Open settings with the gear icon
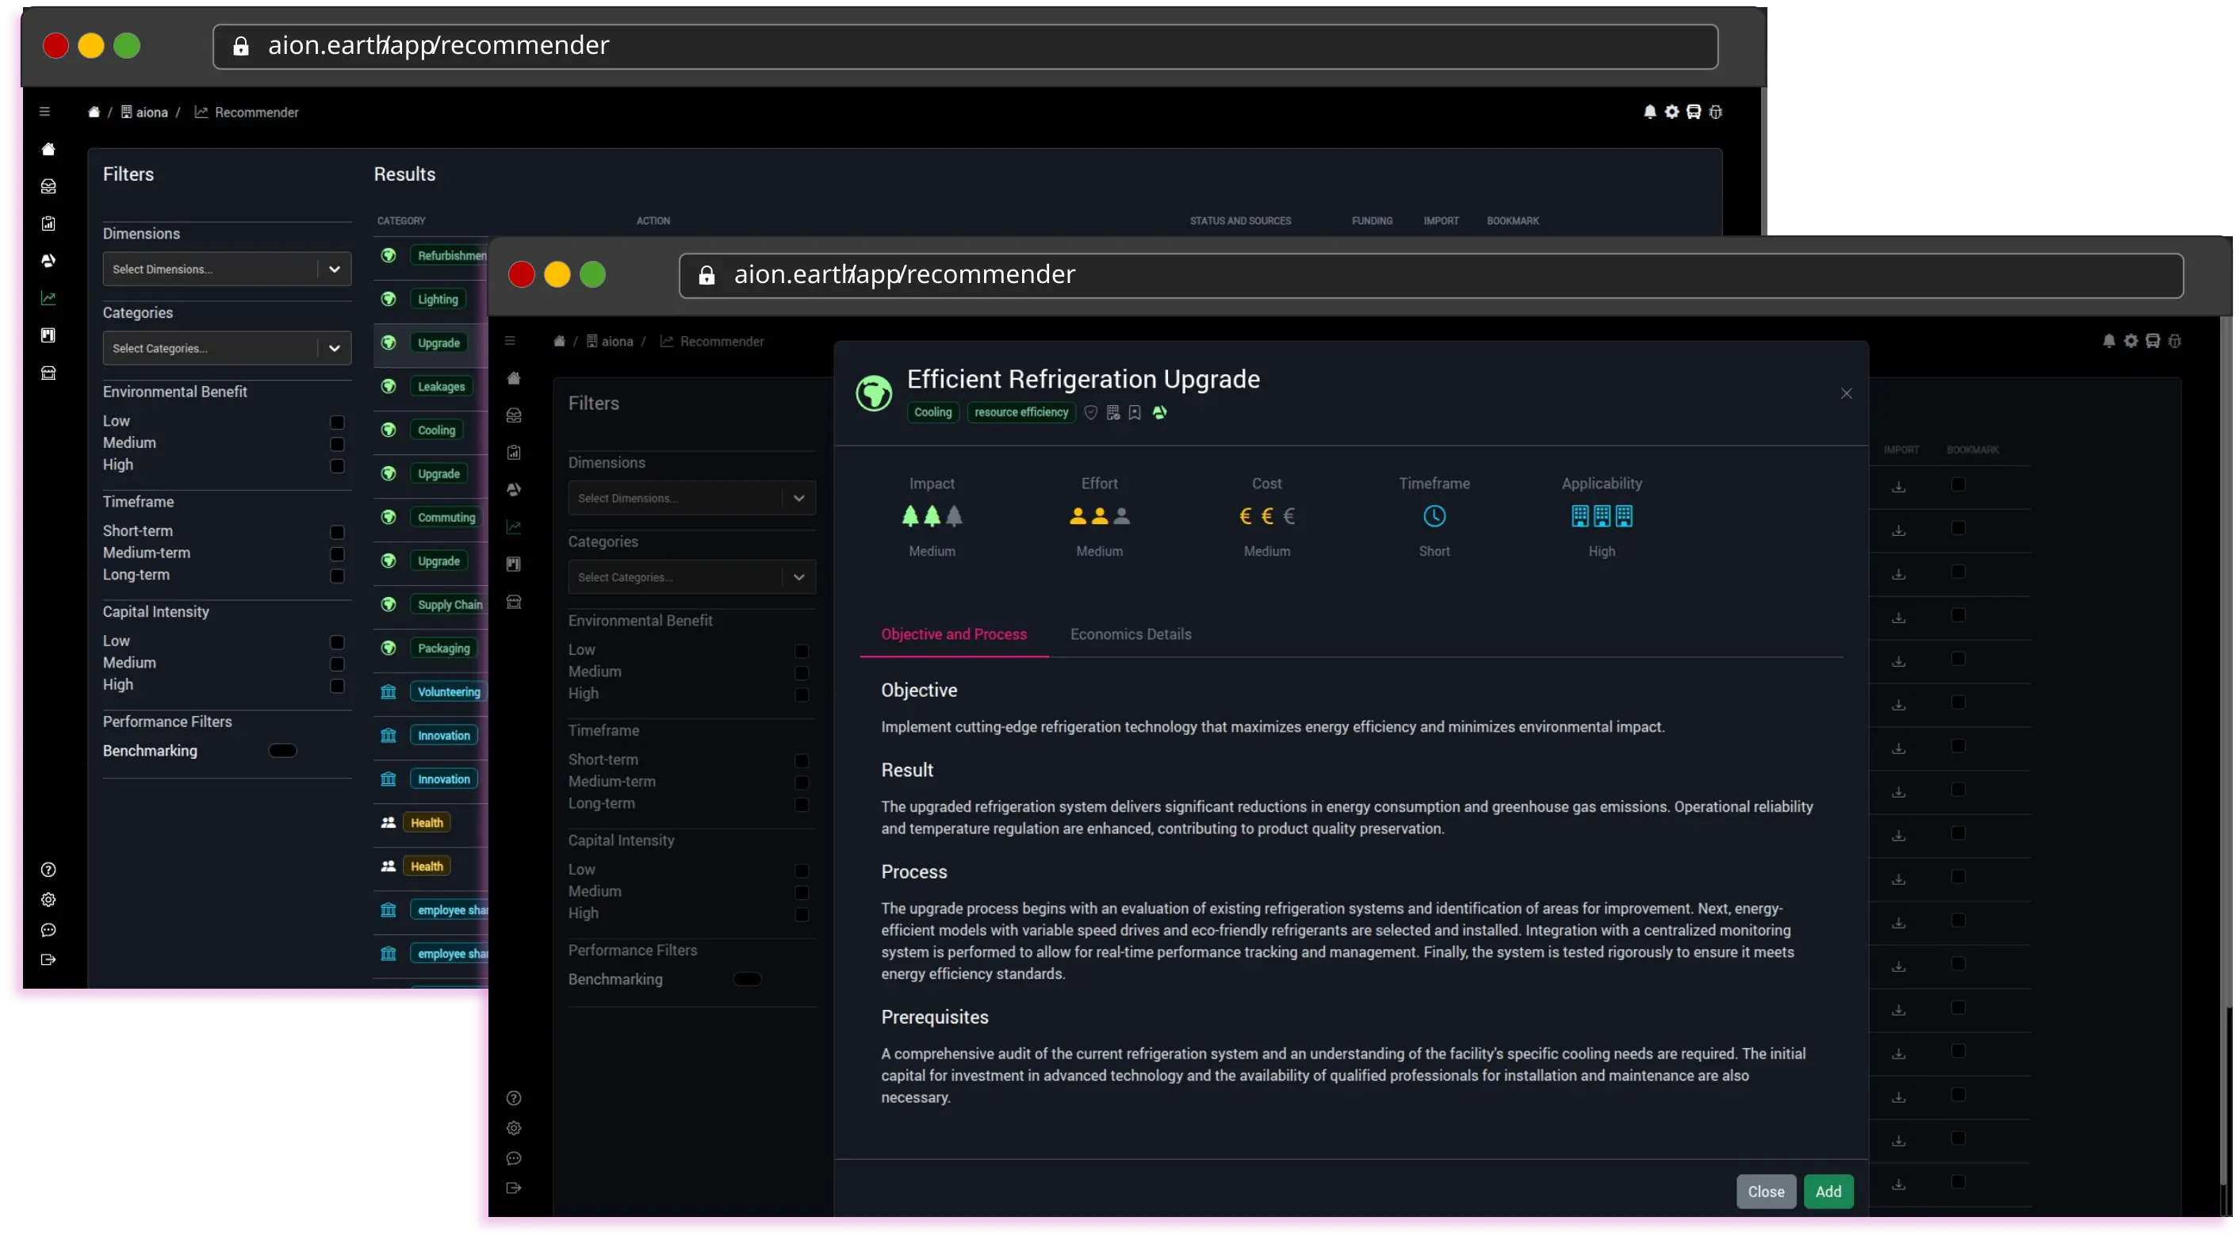This screenshot has width=2240, height=1240. coord(2131,340)
